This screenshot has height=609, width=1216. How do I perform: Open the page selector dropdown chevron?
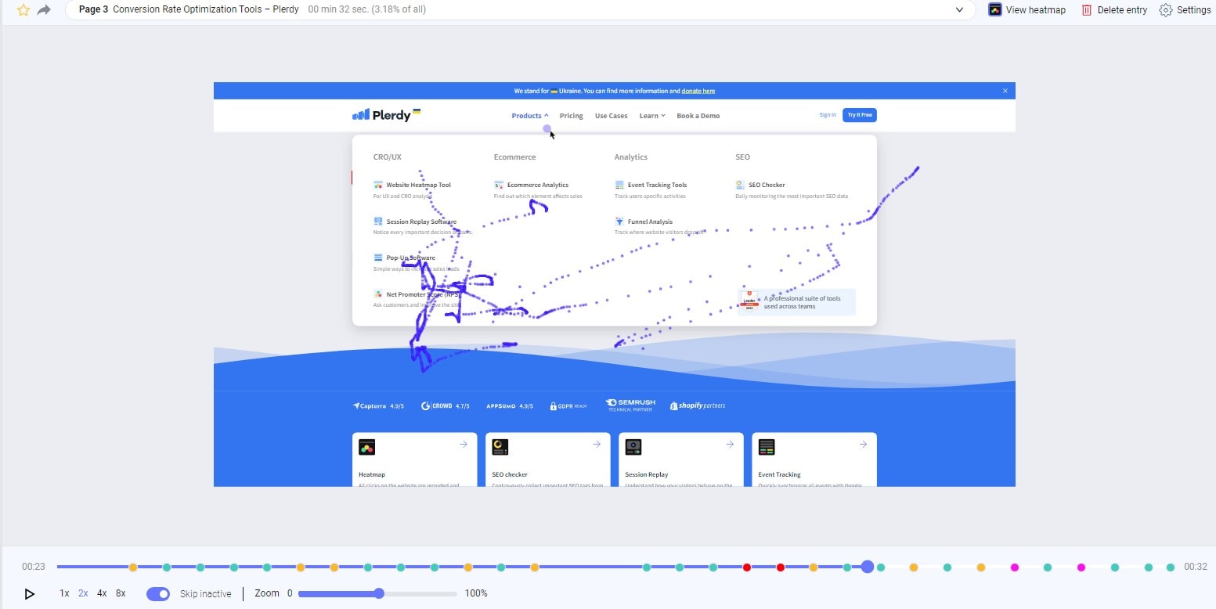960,10
